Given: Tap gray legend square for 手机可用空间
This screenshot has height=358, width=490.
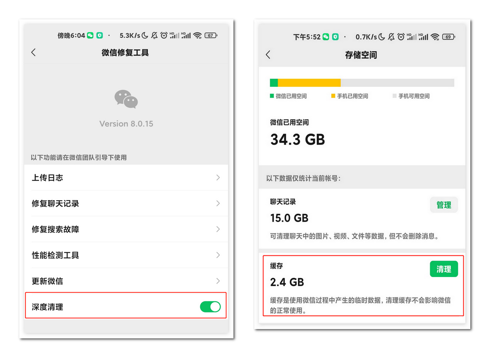Looking at the screenshot, I should click(395, 96).
